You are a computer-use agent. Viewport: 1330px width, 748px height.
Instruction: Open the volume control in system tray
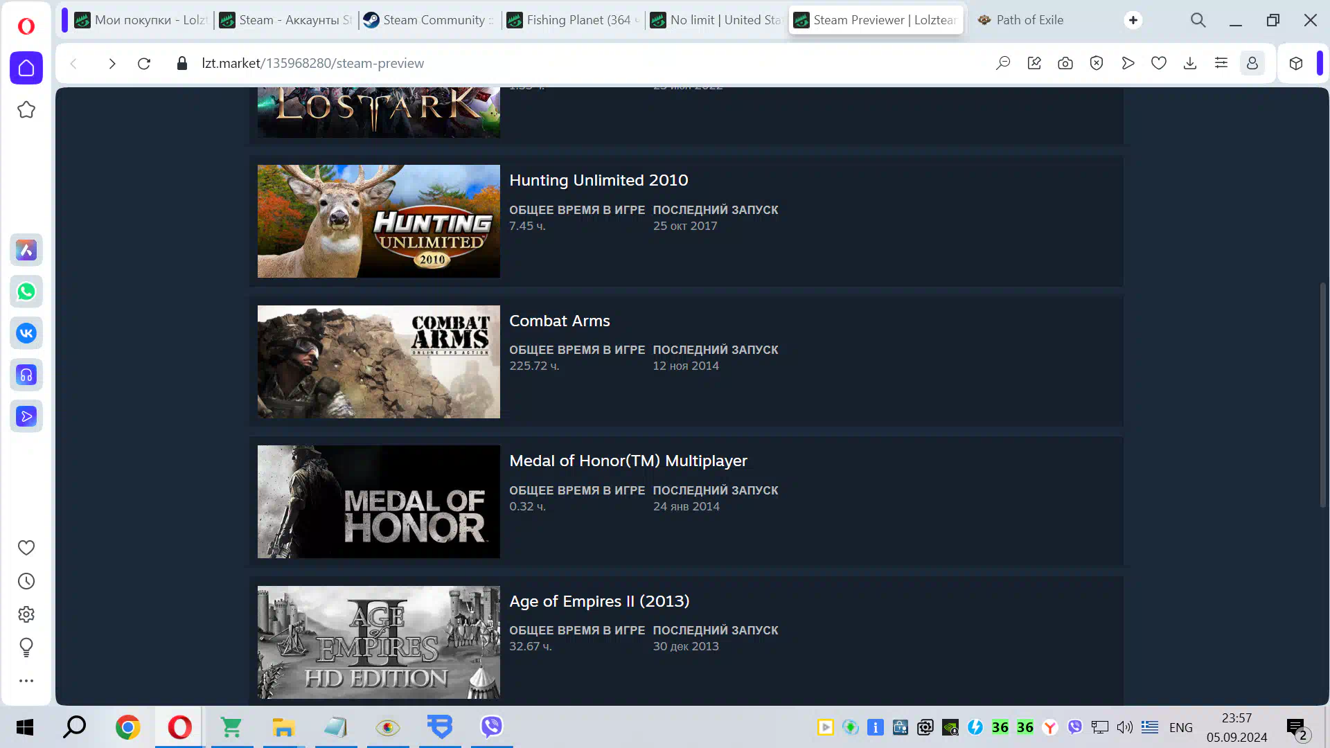point(1124,727)
